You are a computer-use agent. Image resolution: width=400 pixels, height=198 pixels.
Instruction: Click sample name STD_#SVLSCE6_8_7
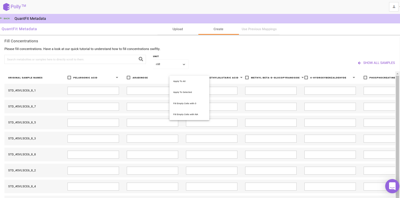22,107
